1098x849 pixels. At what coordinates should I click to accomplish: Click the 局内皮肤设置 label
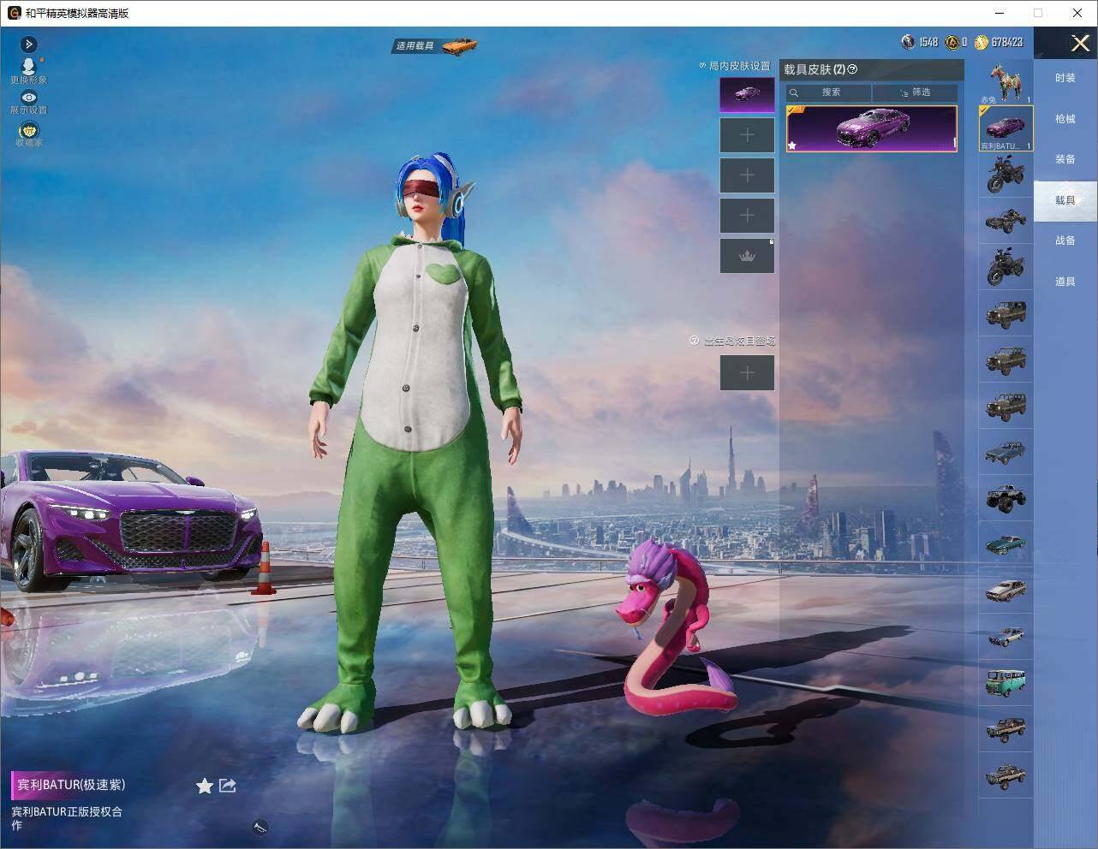[740, 66]
